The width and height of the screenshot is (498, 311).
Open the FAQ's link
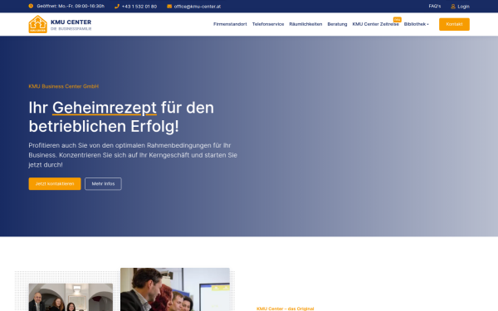(x=434, y=7)
